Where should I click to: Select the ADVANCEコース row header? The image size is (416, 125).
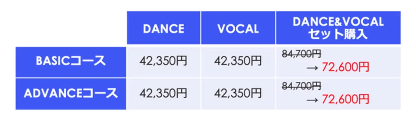click(x=71, y=94)
